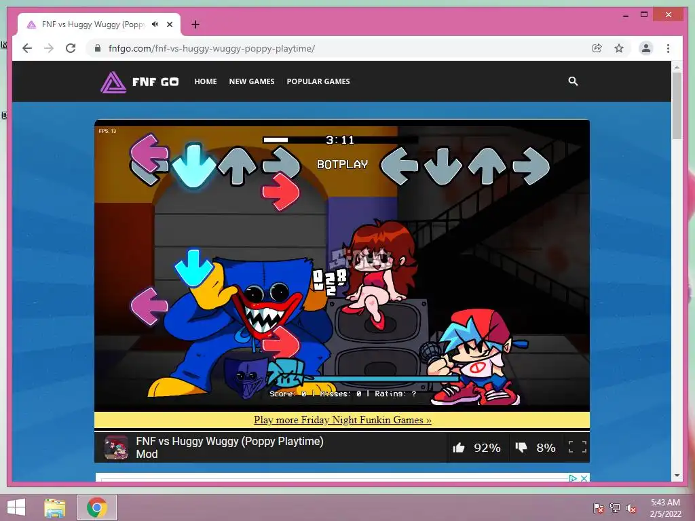Go to the HOME menu item

(x=206, y=81)
